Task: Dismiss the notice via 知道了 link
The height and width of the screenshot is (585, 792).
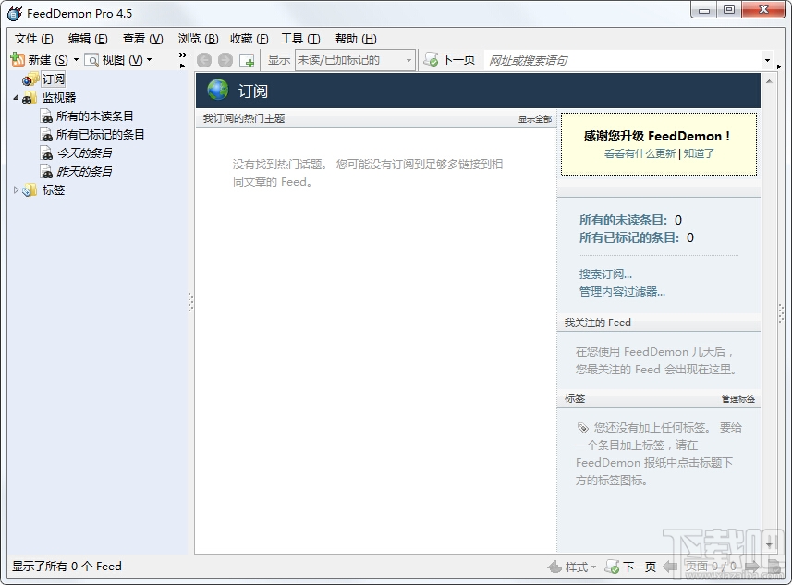Action: pos(699,153)
